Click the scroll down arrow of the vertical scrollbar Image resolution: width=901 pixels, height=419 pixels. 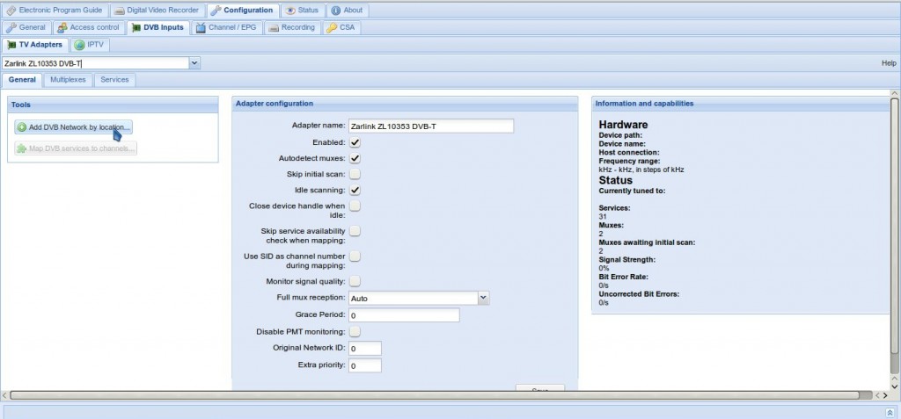(x=894, y=386)
